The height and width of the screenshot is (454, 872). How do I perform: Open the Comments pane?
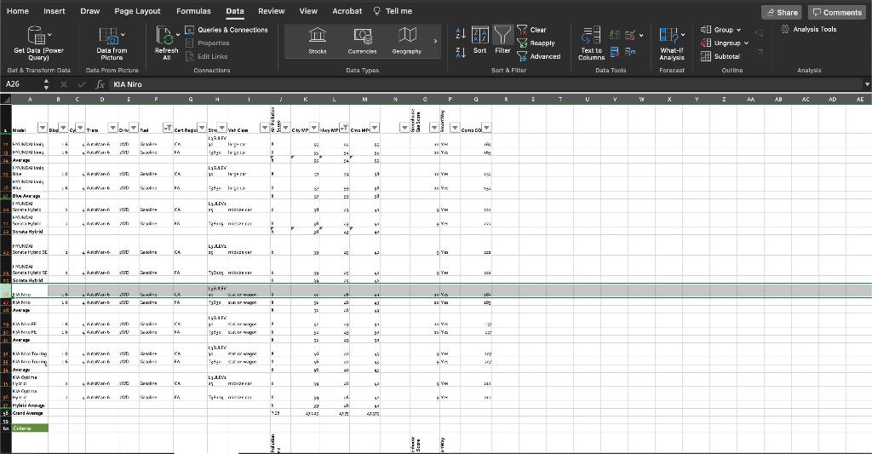tap(837, 12)
